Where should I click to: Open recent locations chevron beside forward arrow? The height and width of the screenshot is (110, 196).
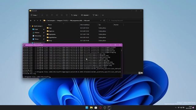(x=37, y=20)
